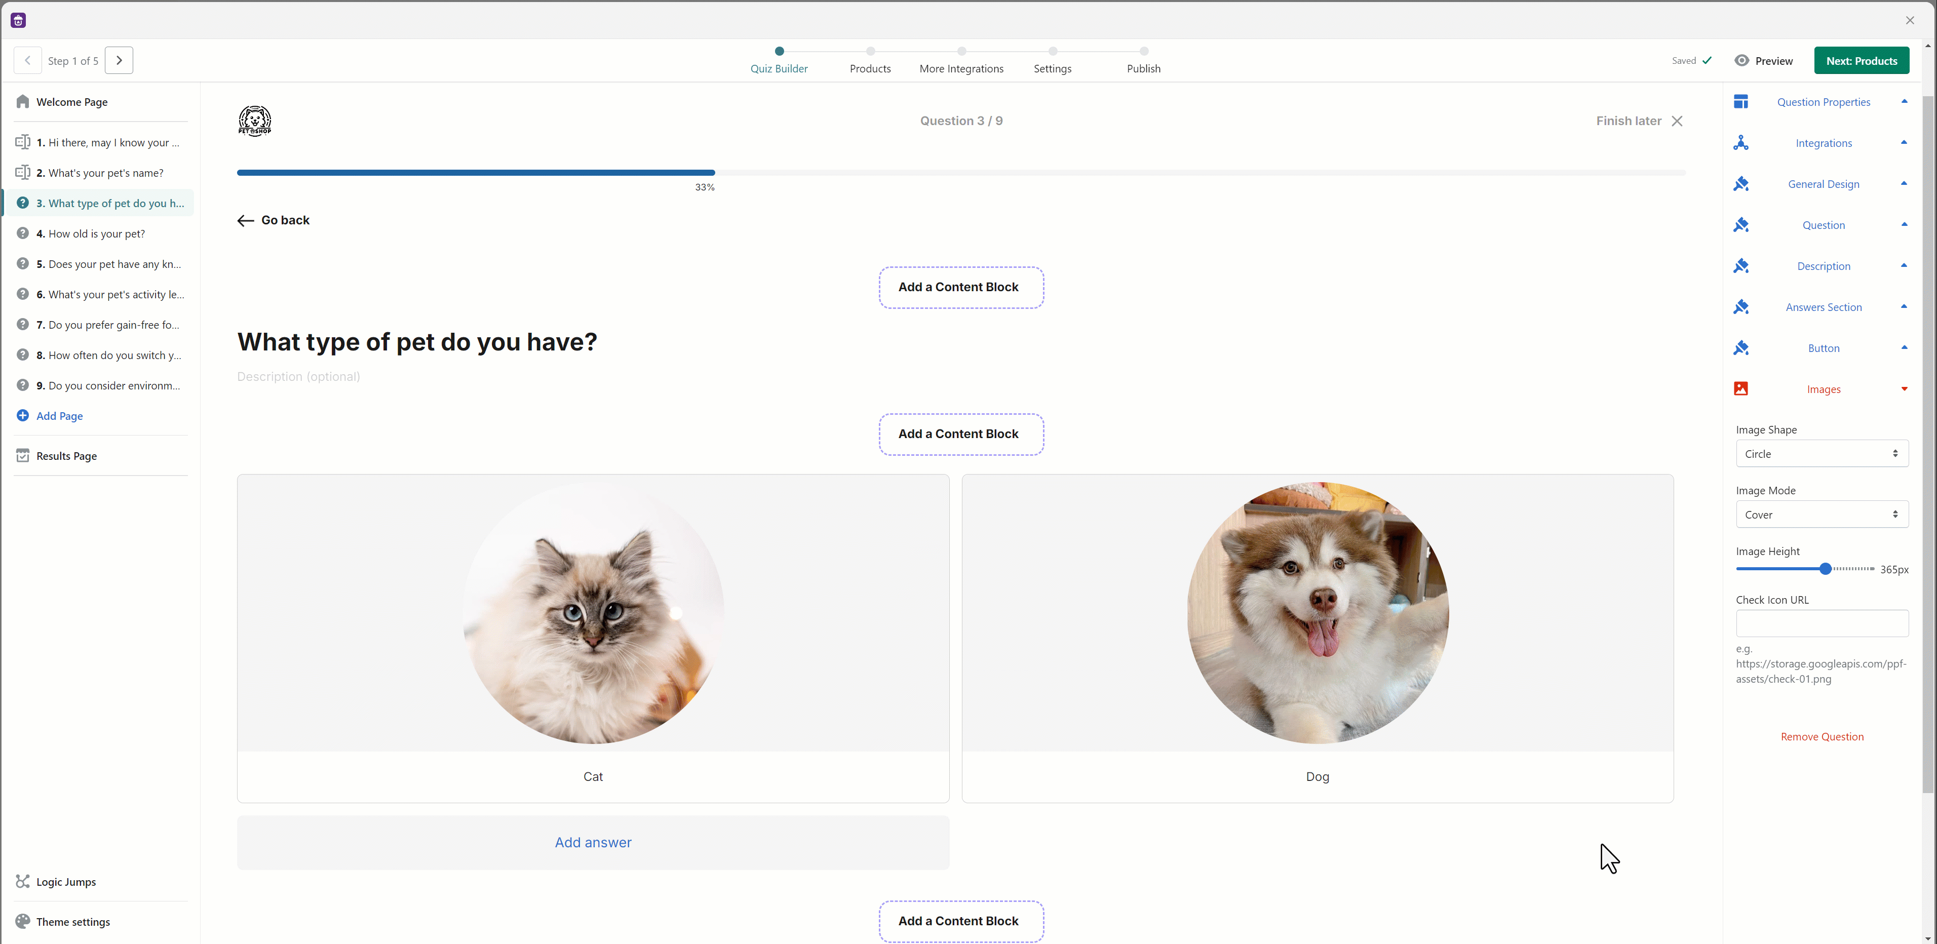Click the Description brush icon
This screenshot has width=1937, height=944.
pyautogui.click(x=1741, y=266)
